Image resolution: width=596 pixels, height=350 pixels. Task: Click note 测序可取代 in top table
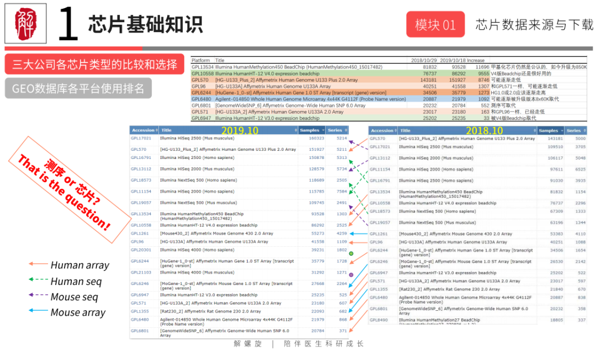pyautogui.click(x=503, y=105)
